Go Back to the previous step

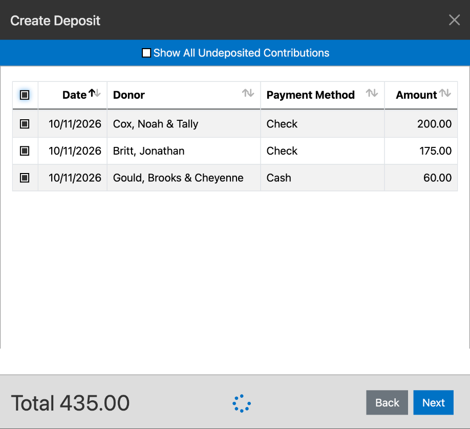[387, 402]
